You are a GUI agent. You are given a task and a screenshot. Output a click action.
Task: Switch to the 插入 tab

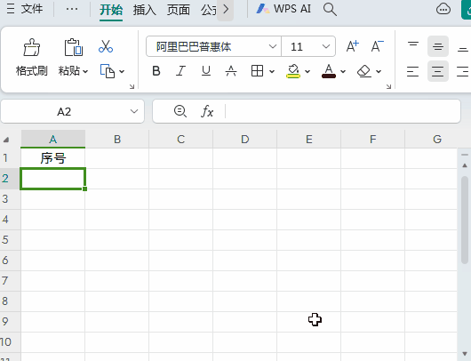[145, 10]
